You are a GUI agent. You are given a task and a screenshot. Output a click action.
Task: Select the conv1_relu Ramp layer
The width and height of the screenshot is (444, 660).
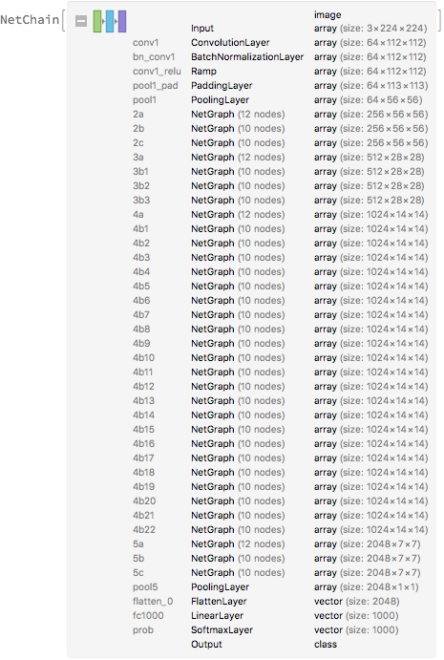coord(280,71)
